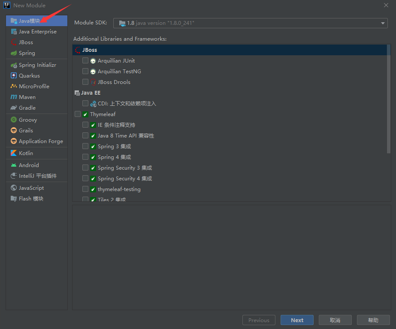The height and width of the screenshot is (329, 396).
Task: Enable Spring Security 4 集成 checkbox
Action: [85, 179]
